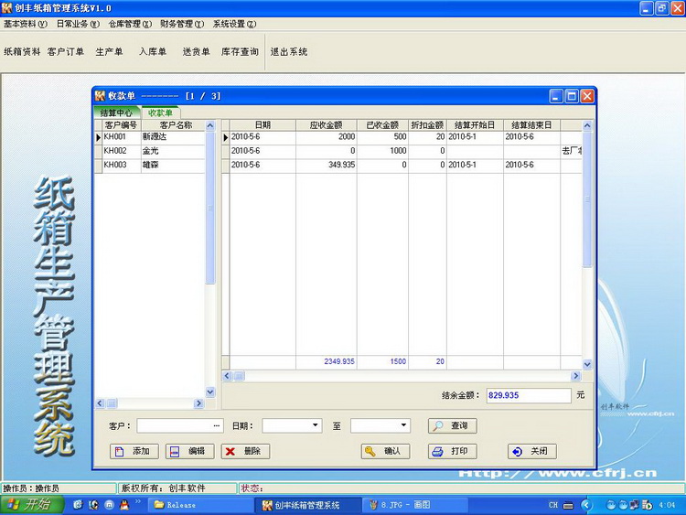
Task: Open 库存查询 inventory query in toolbar
Action: point(240,52)
